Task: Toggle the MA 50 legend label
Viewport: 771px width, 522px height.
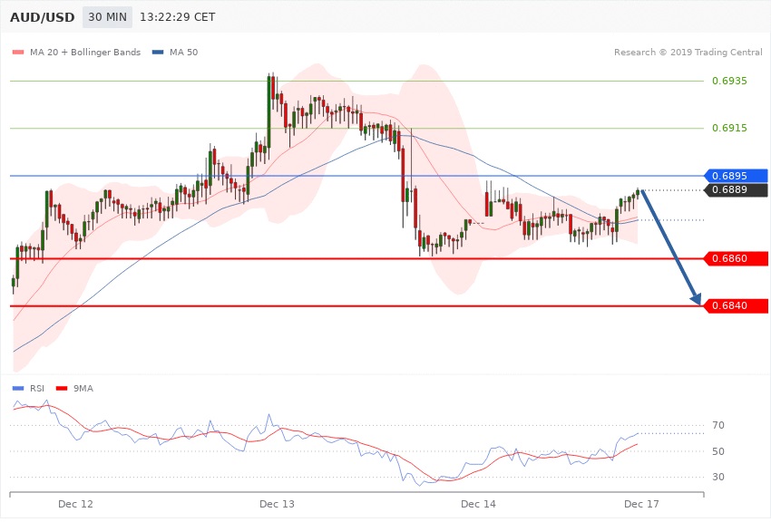Action: (x=183, y=53)
